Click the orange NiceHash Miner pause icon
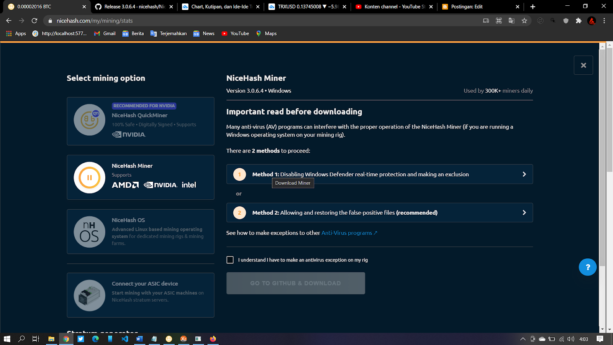The height and width of the screenshot is (345, 613). point(89,177)
